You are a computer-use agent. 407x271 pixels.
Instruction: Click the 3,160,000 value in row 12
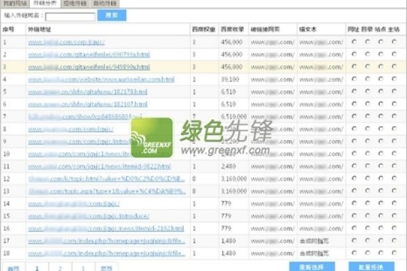click(x=234, y=179)
